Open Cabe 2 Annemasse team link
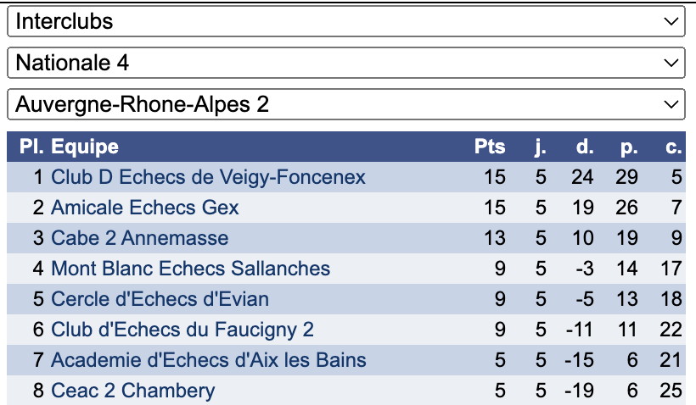The image size is (696, 405). [x=140, y=238]
